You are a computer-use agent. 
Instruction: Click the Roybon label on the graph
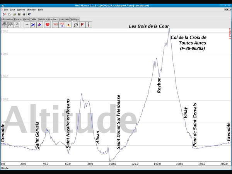coord(159,85)
